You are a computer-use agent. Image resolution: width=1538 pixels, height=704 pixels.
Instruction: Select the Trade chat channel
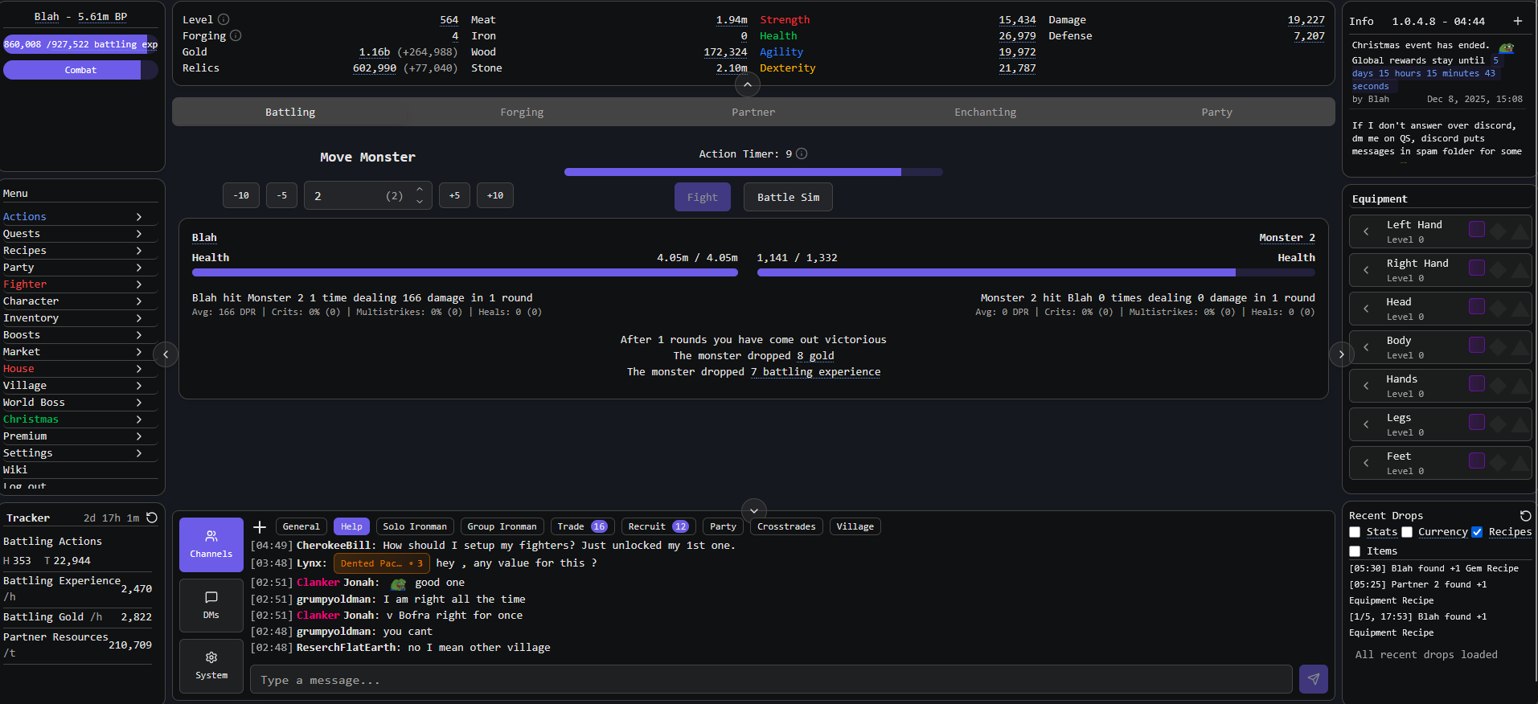click(x=582, y=526)
